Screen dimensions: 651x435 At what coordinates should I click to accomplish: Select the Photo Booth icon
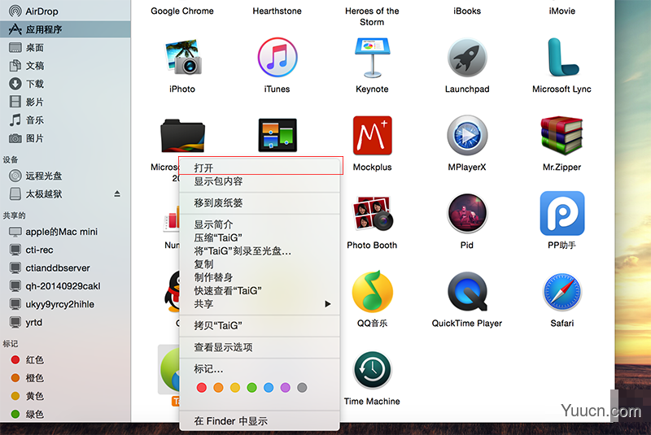[x=372, y=213]
